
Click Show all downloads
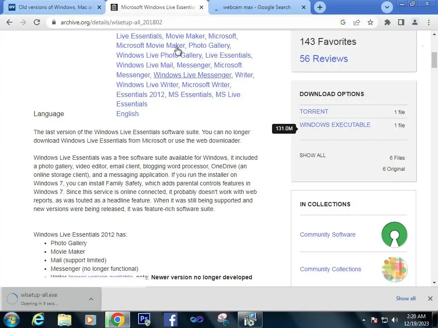tap(405, 299)
